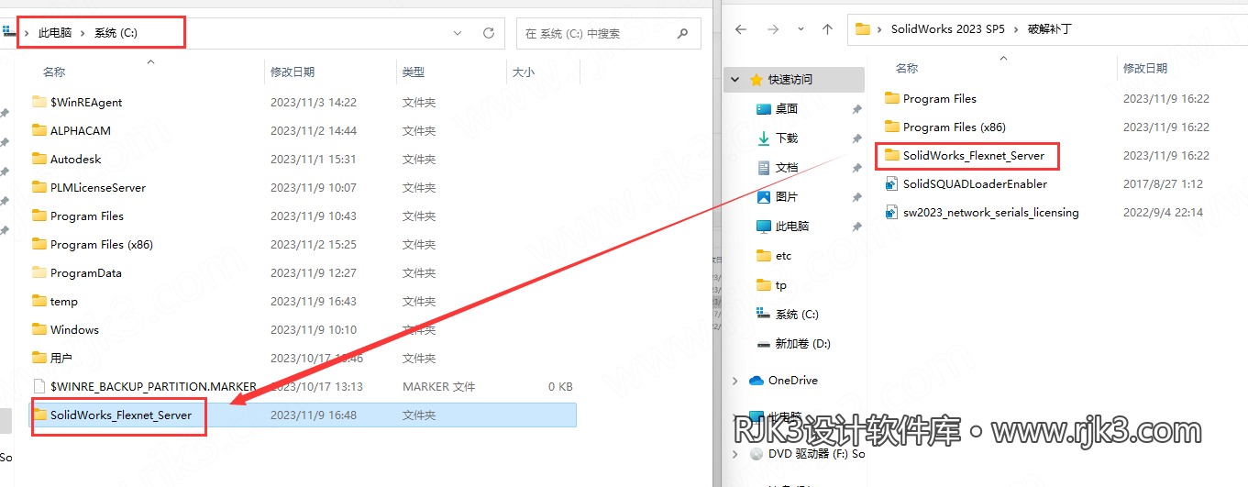Click chevron between SolidWorks 2023 SP5 and 破解补丁
This screenshot has width=1248, height=487.
coord(1014,29)
